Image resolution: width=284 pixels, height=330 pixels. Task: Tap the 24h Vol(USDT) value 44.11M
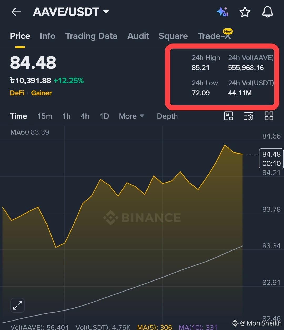pyautogui.click(x=240, y=93)
